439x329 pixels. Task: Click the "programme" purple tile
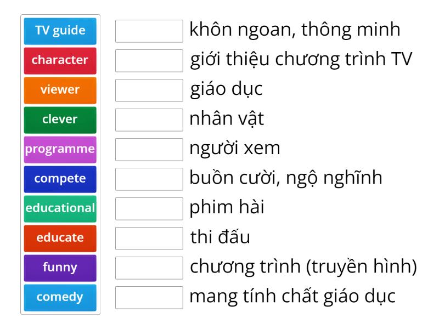click(x=60, y=149)
